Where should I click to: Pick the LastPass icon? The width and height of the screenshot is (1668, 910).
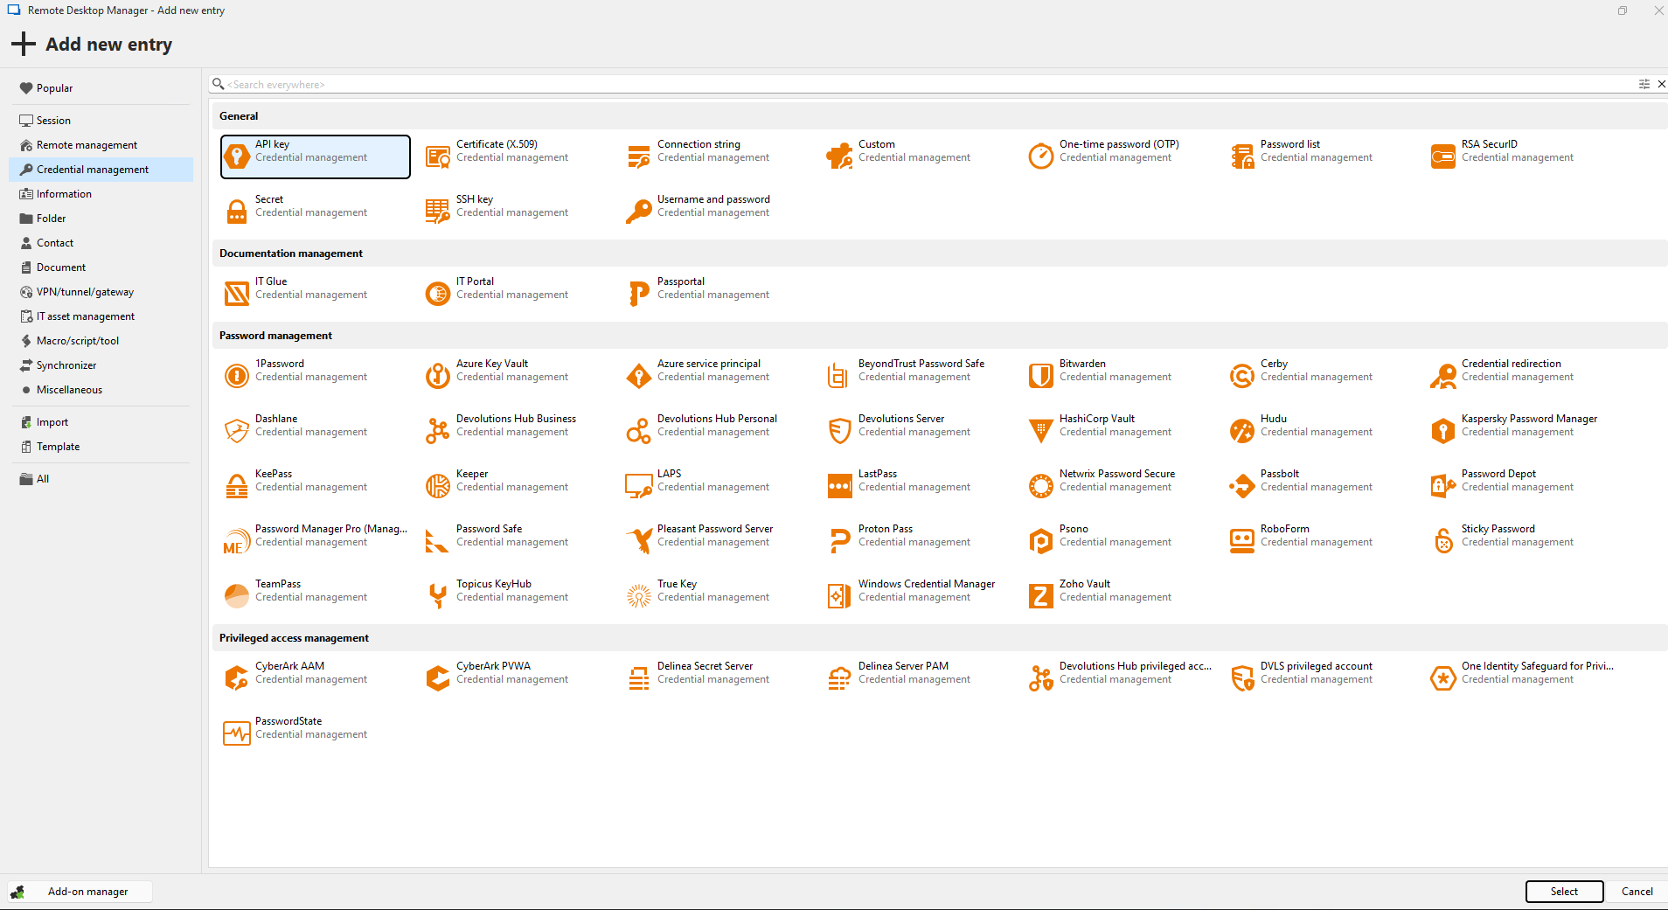pyautogui.click(x=840, y=486)
